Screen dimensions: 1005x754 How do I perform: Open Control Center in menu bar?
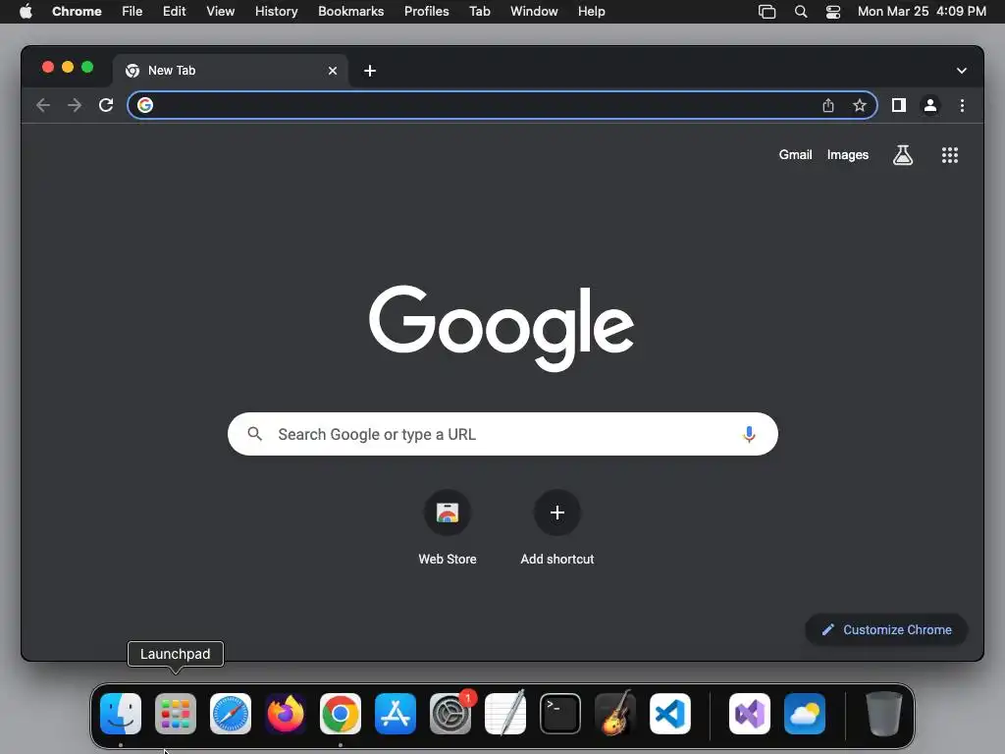(x=832, y=12)
